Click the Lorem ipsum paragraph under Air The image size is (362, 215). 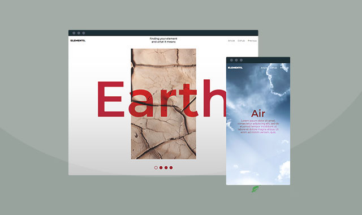click(x=258, y=126)
